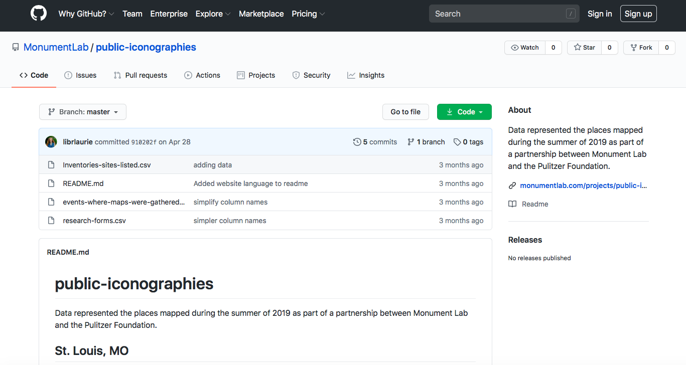The width and height of the screenshot is (686, 365).
Task: Open commit hash 910202f
Action: [x=144, y=142]
